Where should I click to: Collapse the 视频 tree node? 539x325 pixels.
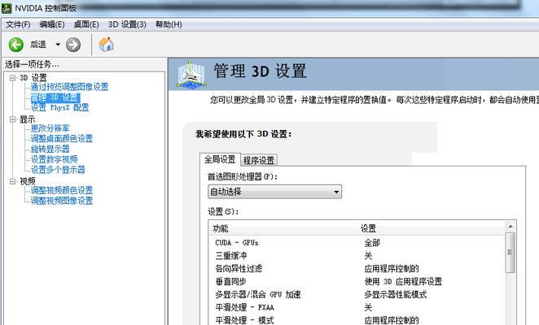pos(13,181)
